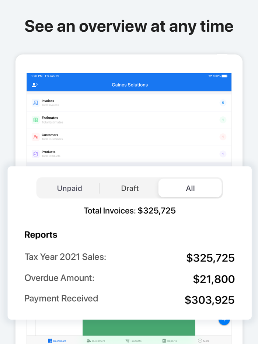Open the More tab
Screen dimensions: 258x344
(x=203, y=341)
